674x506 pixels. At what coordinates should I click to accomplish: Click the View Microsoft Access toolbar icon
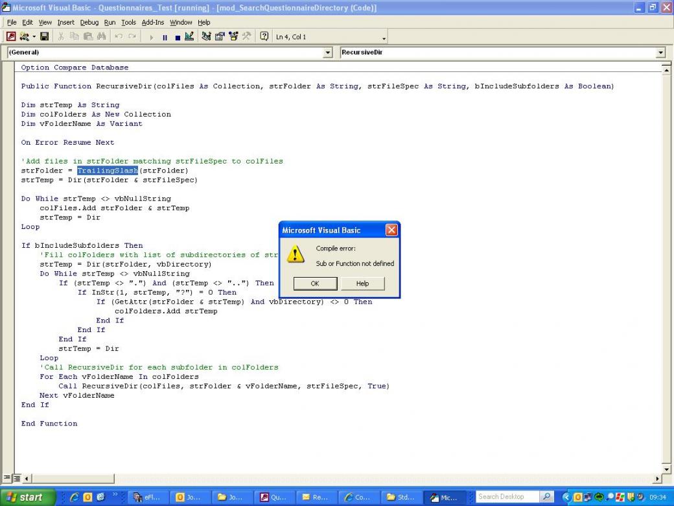pos(11,36)
